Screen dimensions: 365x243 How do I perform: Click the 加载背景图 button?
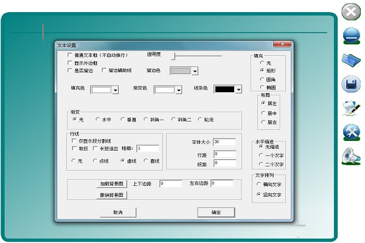(x=112, y=183)
